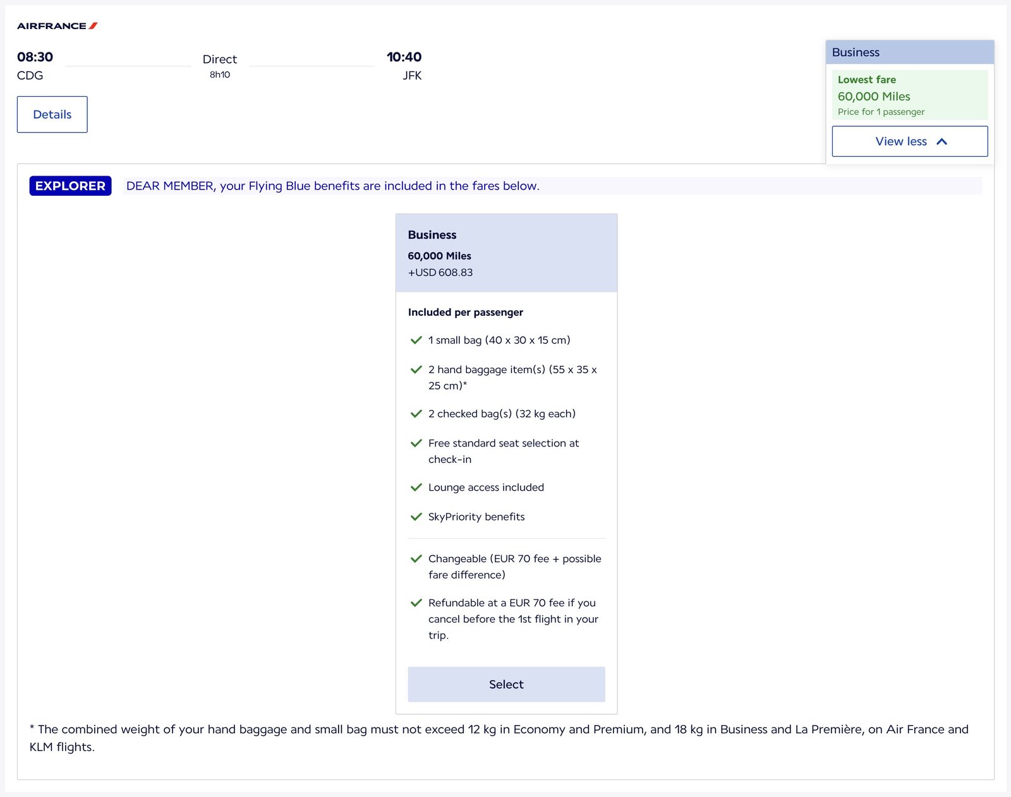This screenshot has height=797, width=1011.
Task: Click checkmark beside Lounge access included
Action: click(416, 488)
